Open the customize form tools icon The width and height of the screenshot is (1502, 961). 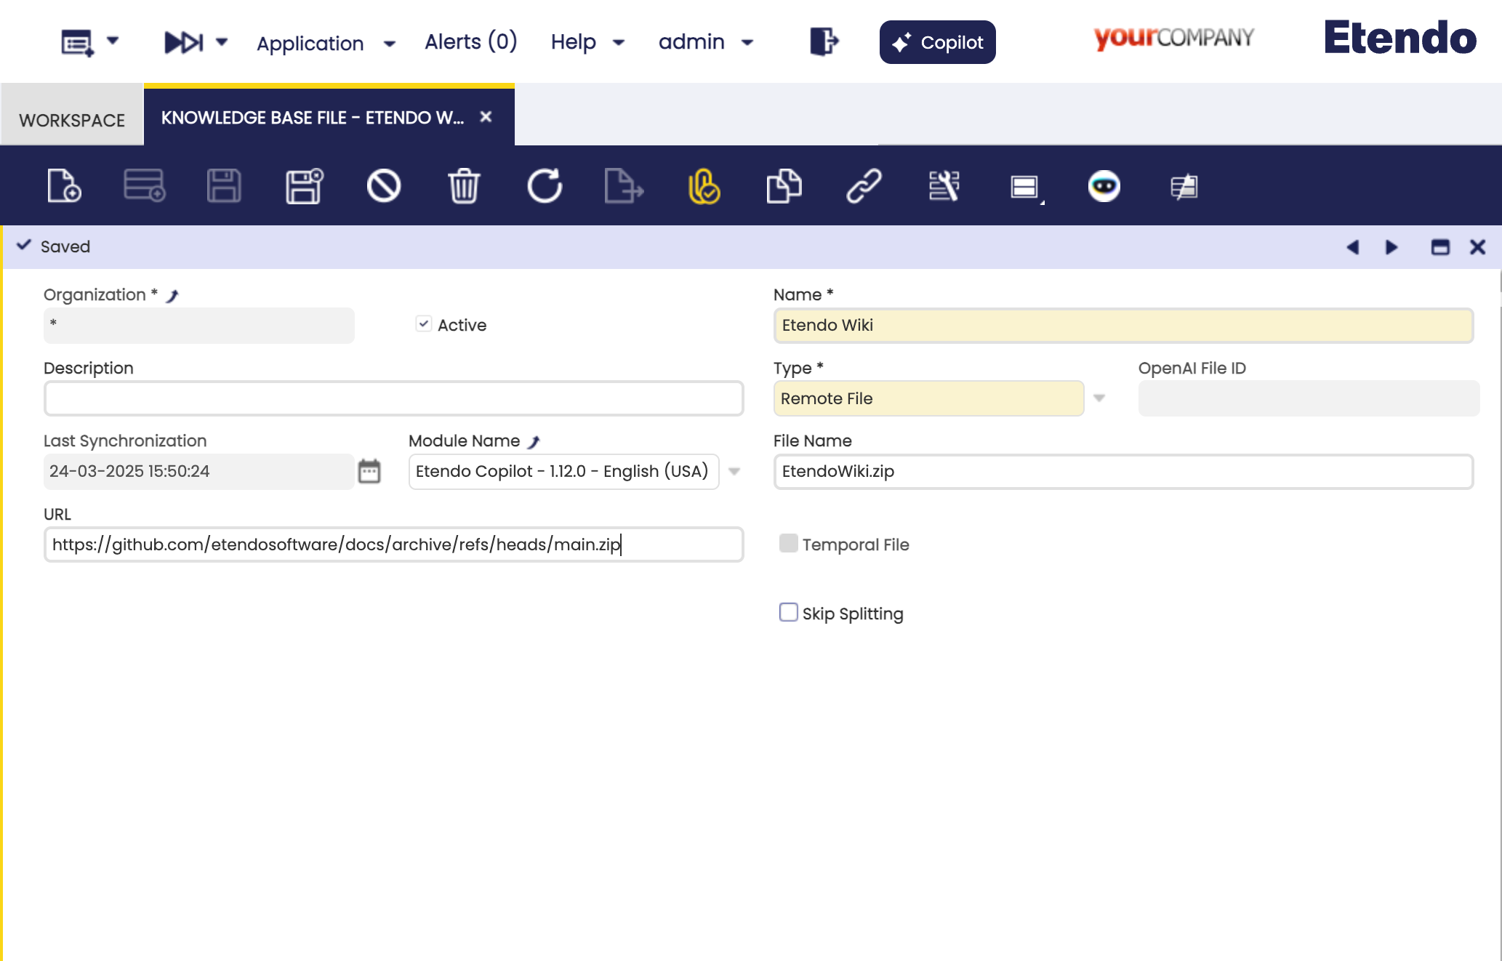(x=944, y=186)
